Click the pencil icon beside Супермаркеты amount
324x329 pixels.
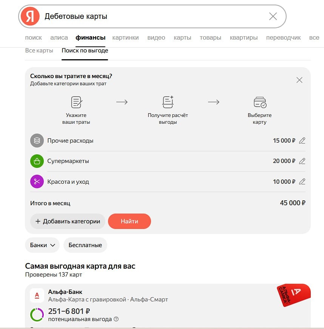[302, 161]
